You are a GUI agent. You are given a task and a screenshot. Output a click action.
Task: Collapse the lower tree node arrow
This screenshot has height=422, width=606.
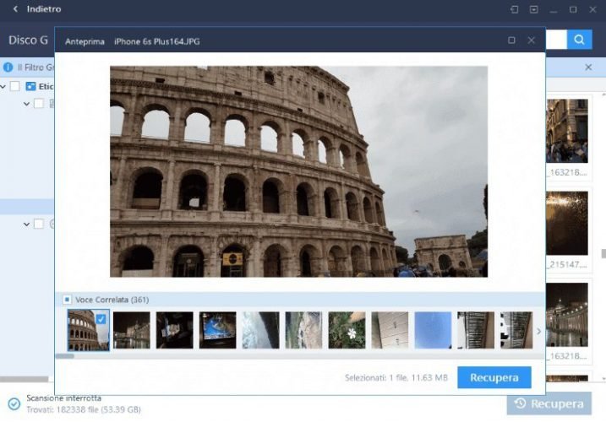(27, 224)
